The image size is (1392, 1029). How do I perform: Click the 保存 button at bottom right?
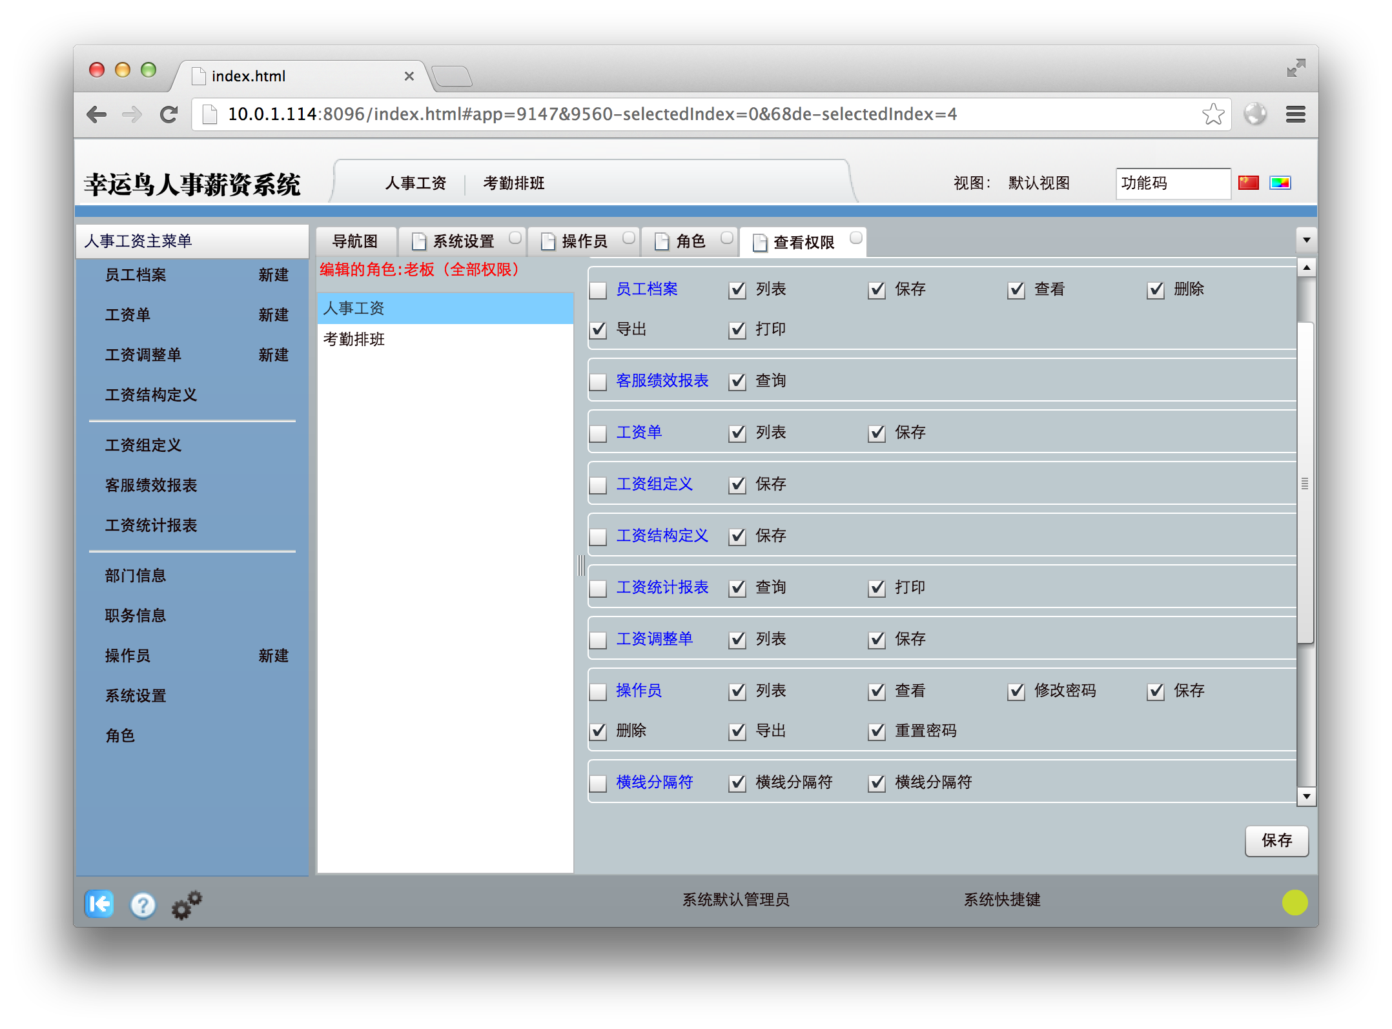tap(1276, 841)
